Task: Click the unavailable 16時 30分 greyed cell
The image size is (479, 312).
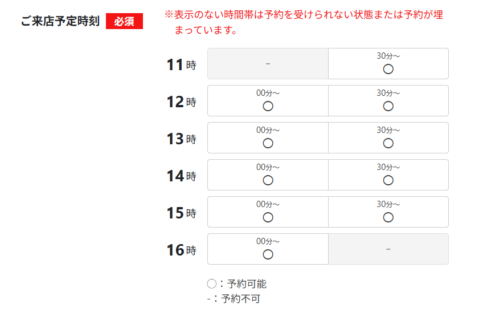Action: tap(388, 249)
